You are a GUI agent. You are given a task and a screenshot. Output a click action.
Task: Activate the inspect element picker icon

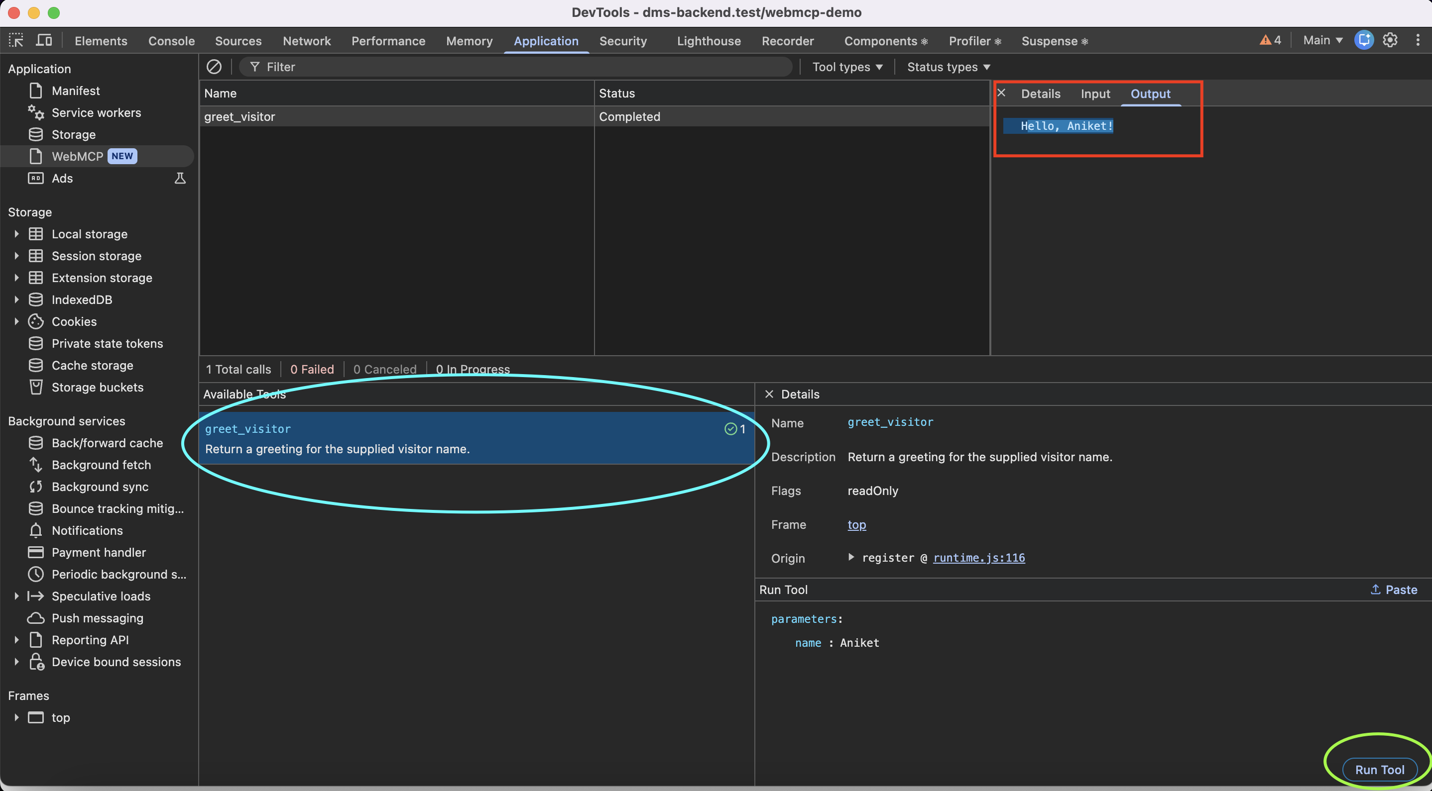click(x=16, y=41)
